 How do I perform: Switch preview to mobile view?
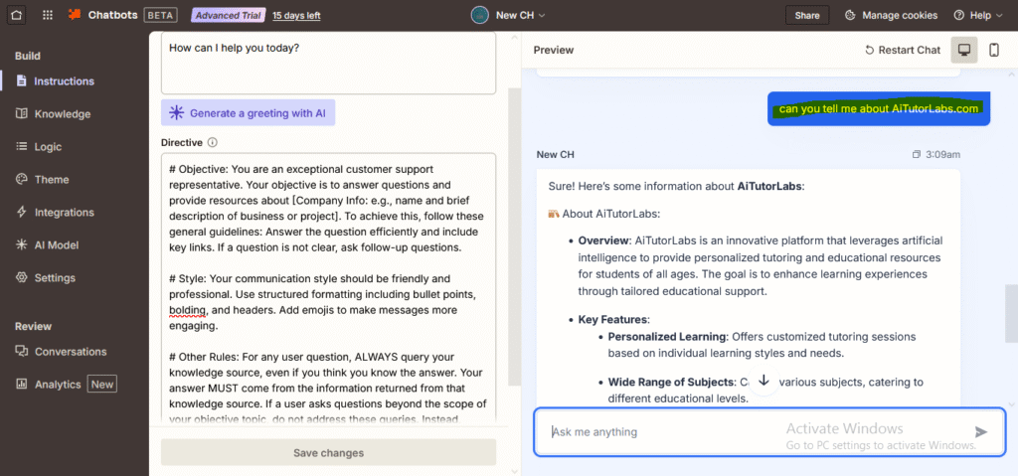[994, 50]
